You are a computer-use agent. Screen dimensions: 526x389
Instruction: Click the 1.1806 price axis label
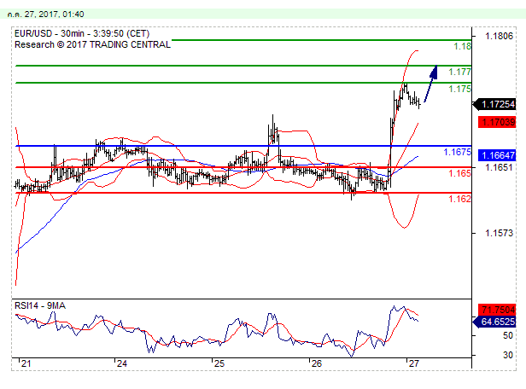[499, 36]
